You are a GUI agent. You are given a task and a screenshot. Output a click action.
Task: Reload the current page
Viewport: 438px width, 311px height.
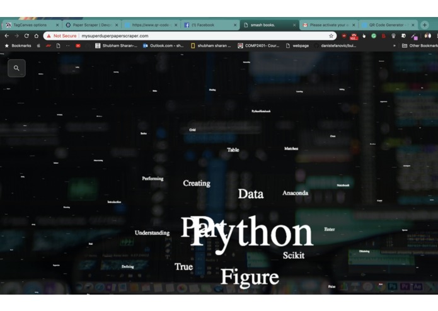26,36
